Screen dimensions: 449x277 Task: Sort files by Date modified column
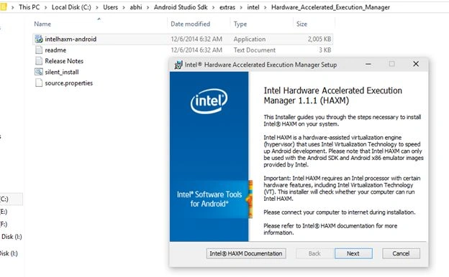[190, 24]
